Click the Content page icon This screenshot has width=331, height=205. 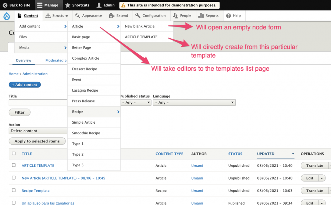point(19,15)
